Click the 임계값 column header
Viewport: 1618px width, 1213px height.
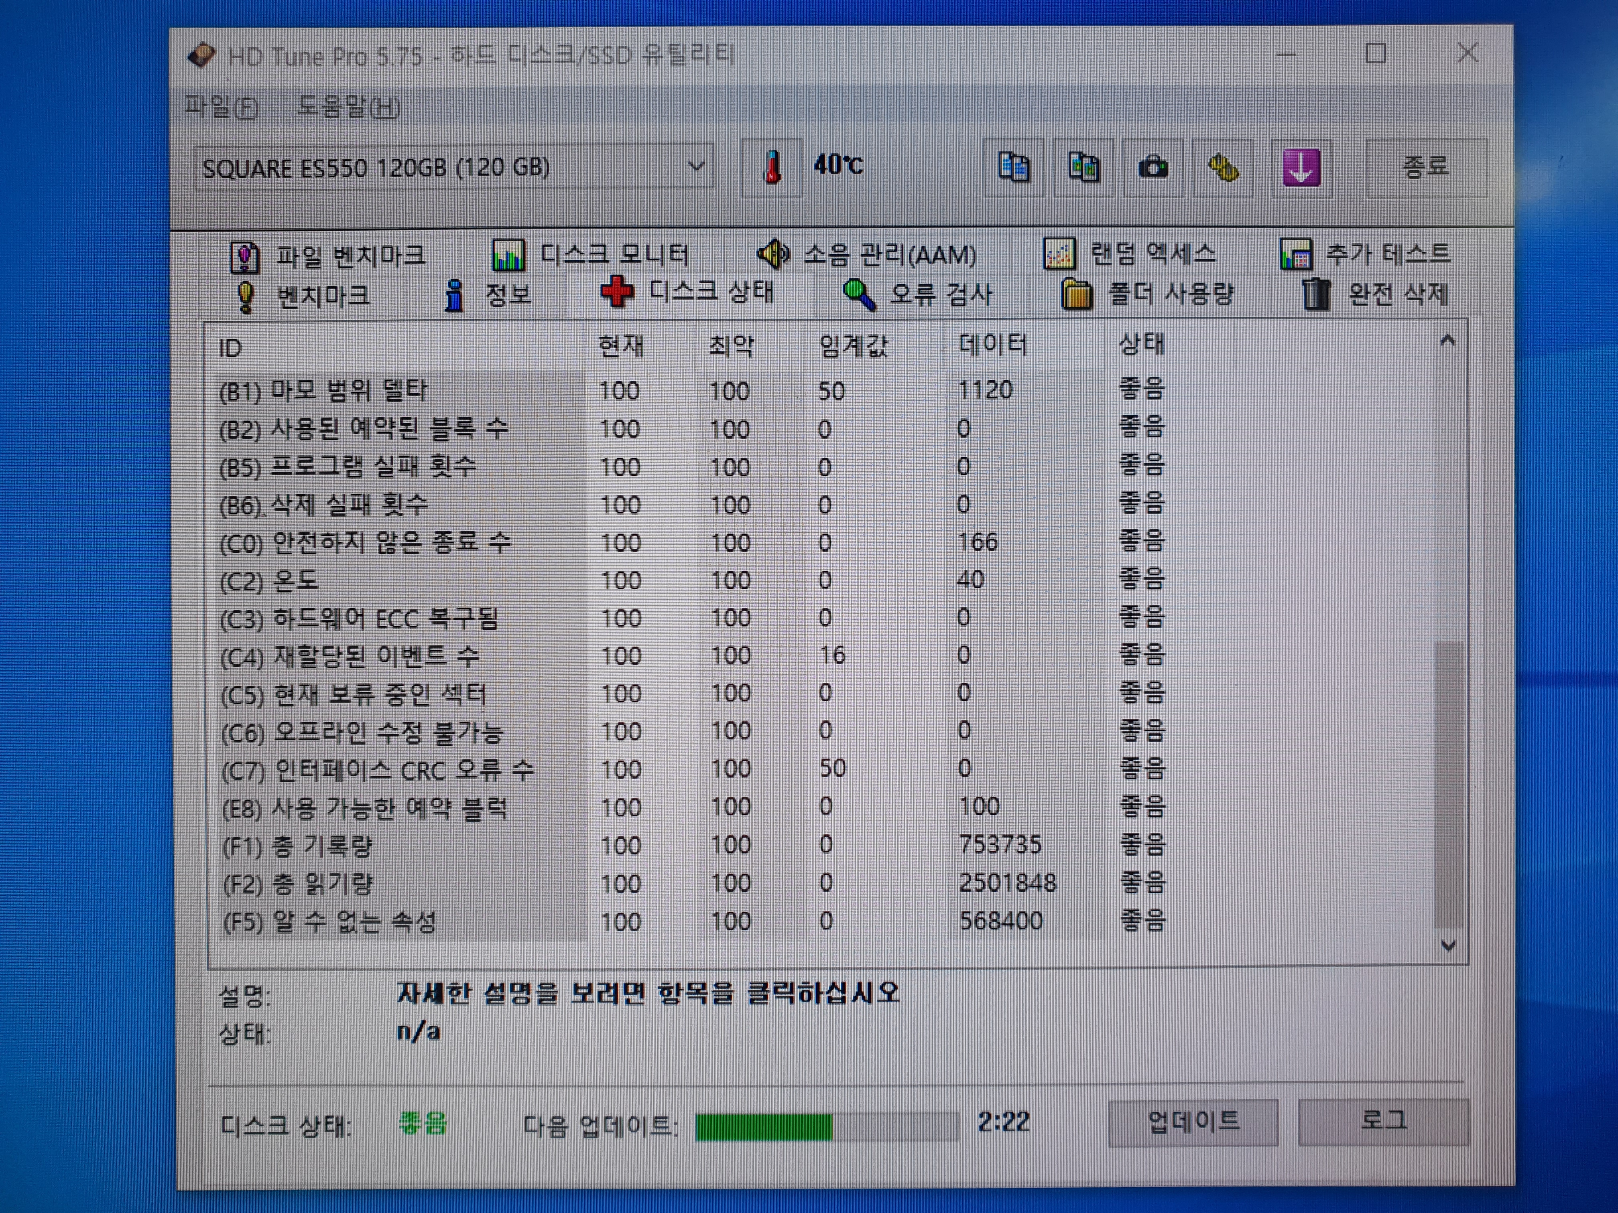coord(874,345)
